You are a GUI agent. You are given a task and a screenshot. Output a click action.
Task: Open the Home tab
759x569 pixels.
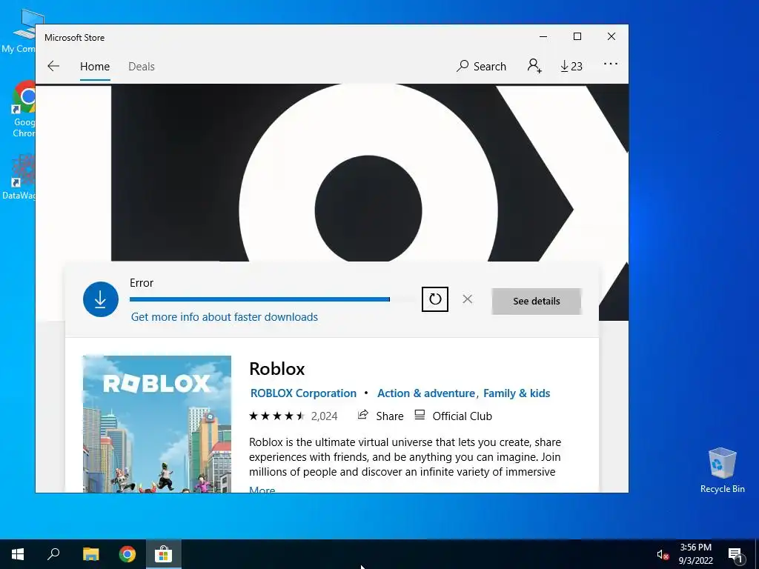(95, 66)
